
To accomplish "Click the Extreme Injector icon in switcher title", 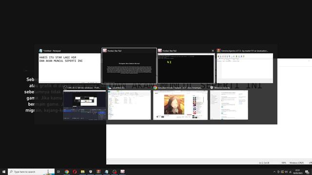I will 219,51.
